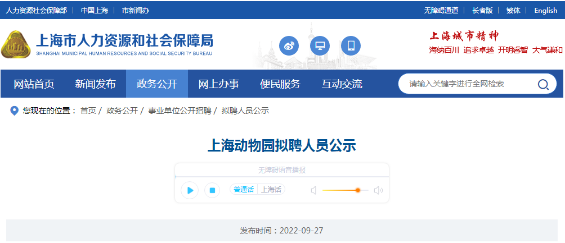Click the low volume speaker icon

pyautogui.click(x=313, y=190)
